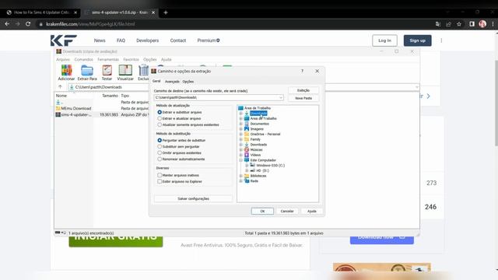The height and width of the screenshot is (280, 498).
Task: Switch to the Opções dialog tab
Action: tap(188, 82)
